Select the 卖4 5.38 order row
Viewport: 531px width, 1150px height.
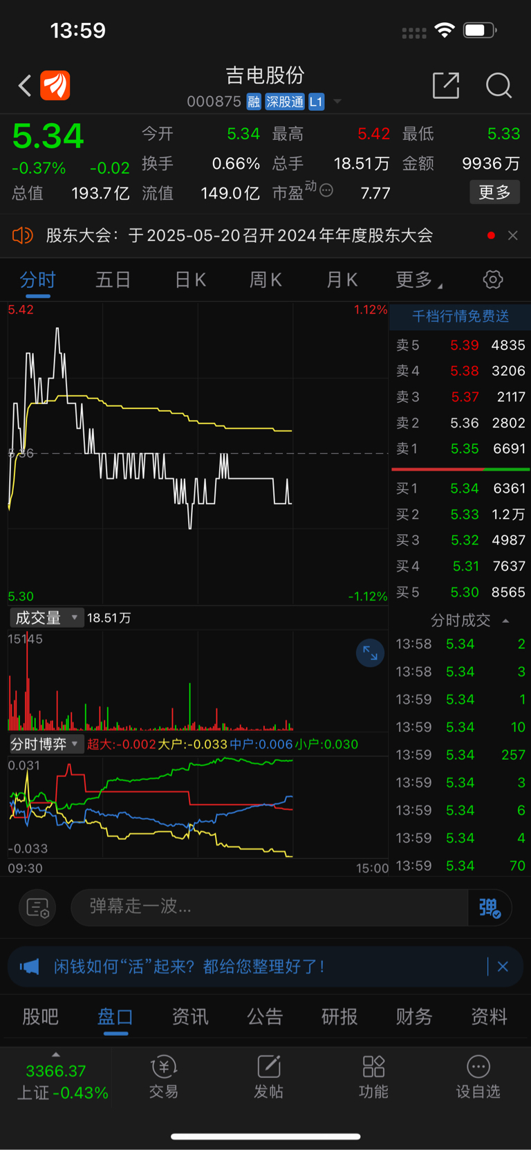[x=460, y=371]
